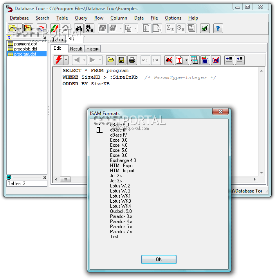Switch to the Table tab
Screen dimensions: 276x279
(58, 40)
